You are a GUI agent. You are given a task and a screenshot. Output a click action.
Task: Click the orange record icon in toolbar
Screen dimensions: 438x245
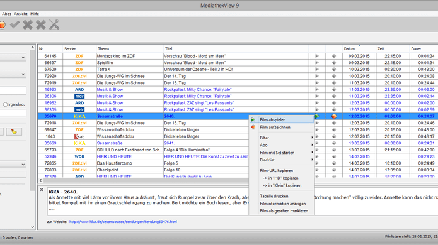pos(3,24)
